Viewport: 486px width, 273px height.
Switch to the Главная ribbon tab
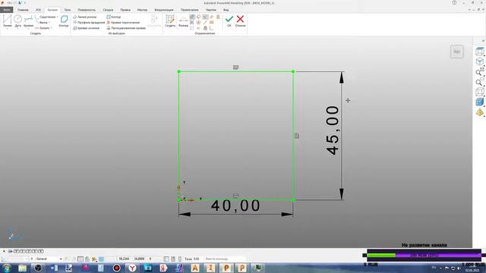coord(23,10)
